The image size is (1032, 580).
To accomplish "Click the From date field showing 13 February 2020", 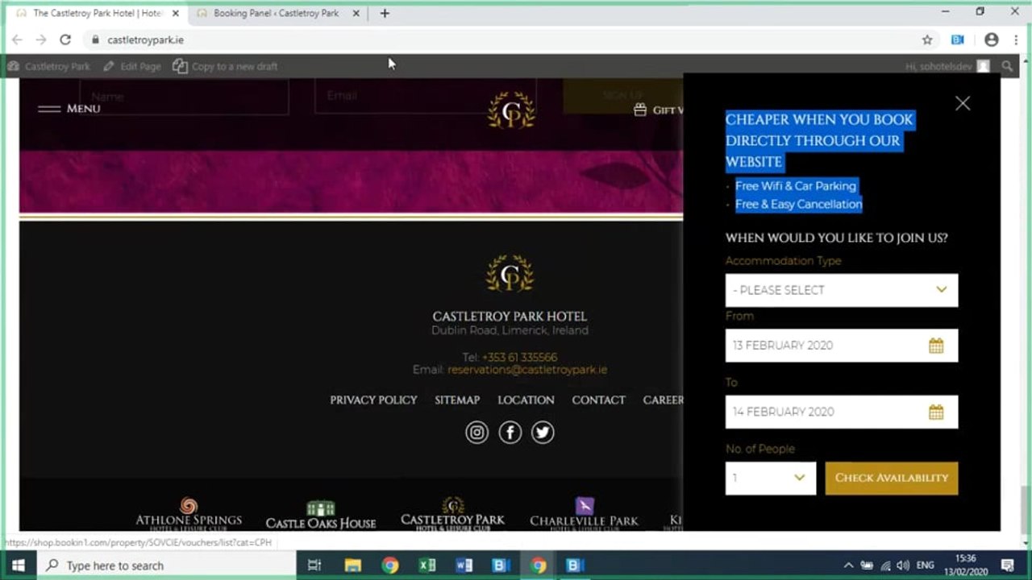I will coord(842,346).
